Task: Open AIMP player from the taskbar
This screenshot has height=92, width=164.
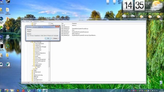Action: tap(18, 90)
